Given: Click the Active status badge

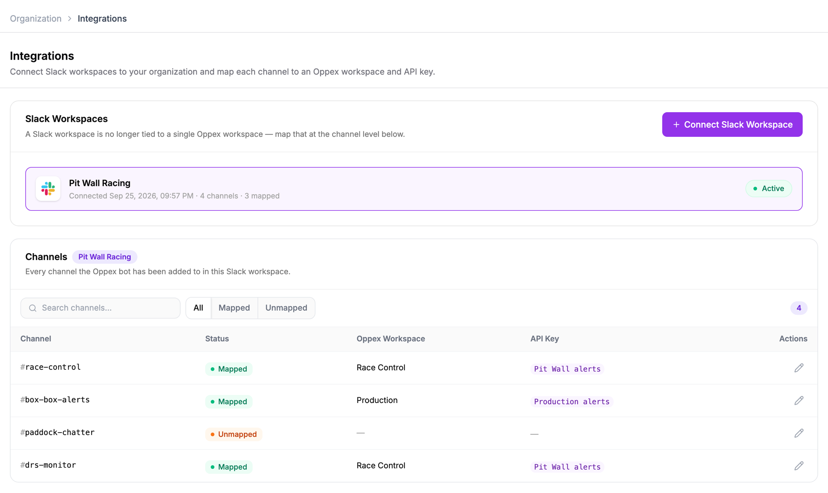Looking at the screenshot, I should [768, 189].
